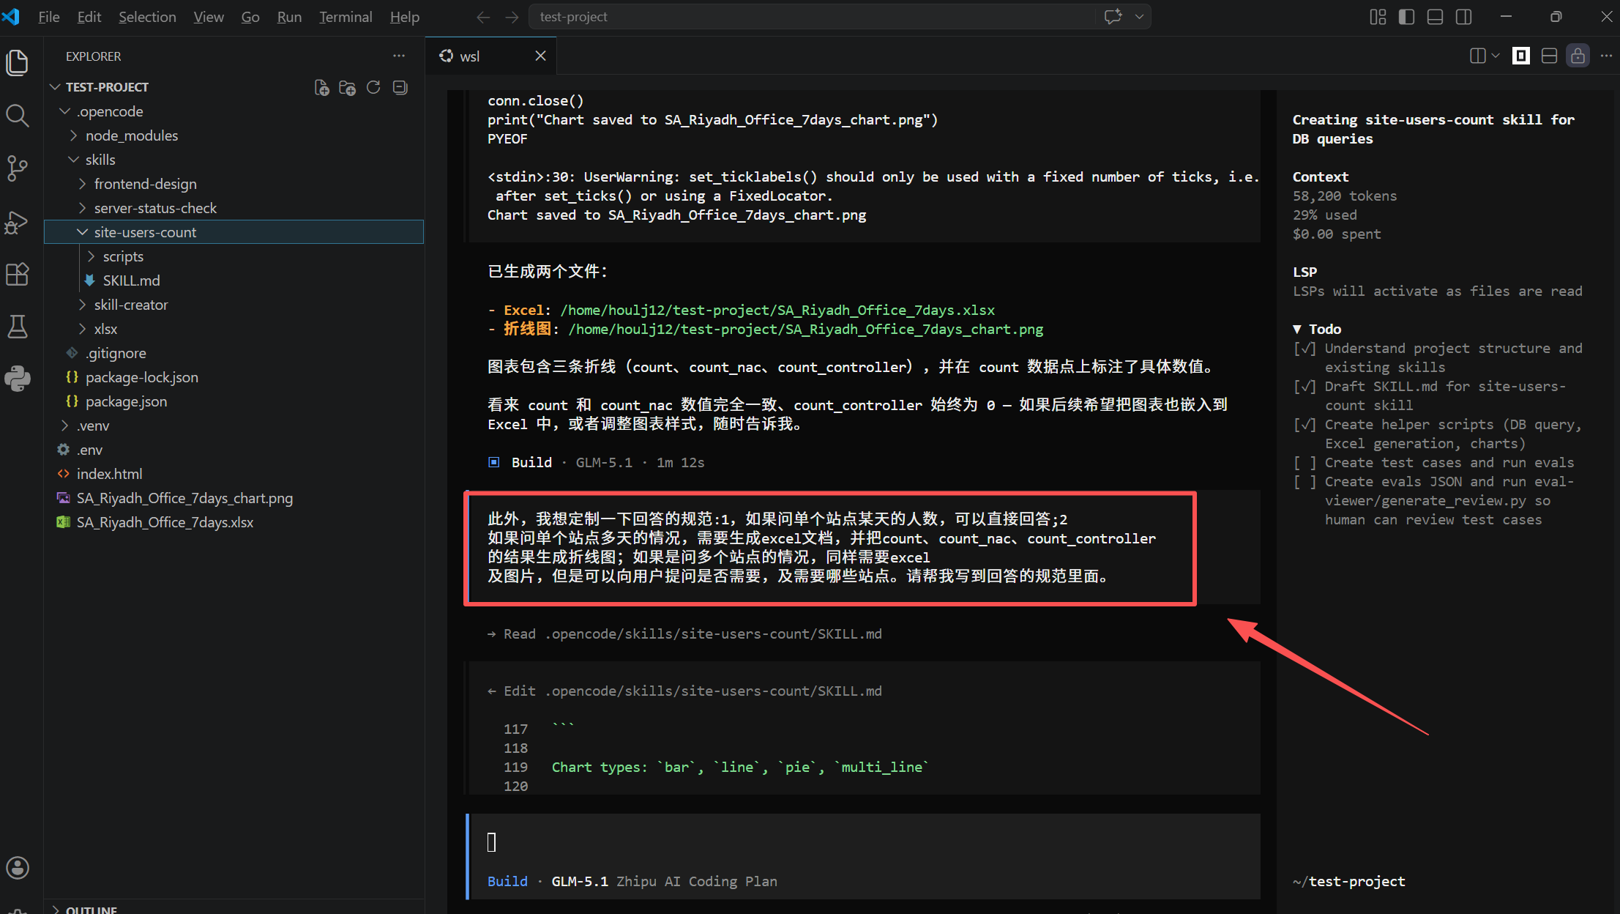Open SKILL.md in the explorer
Screen dimensions: 1620x914
(131, 280)
